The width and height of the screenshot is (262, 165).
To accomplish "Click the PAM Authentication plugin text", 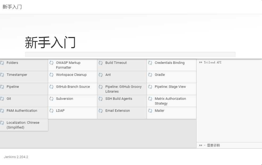I will tap(22, 111).
